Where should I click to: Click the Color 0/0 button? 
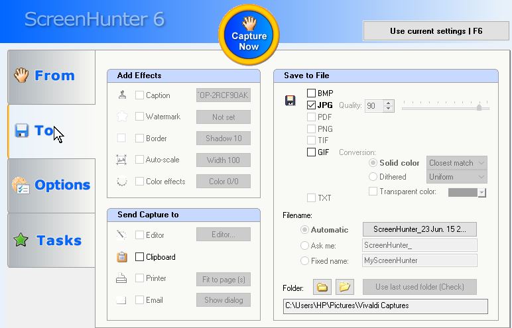[x=224, y=182]
